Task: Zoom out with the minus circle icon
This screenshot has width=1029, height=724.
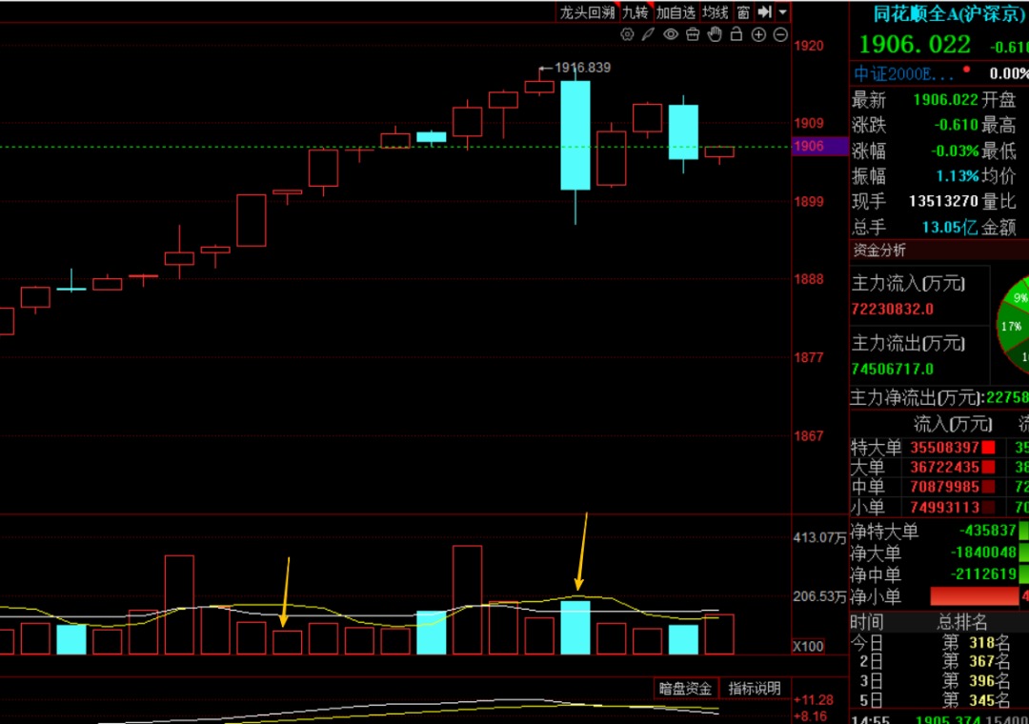Action: tap(780, 35)
